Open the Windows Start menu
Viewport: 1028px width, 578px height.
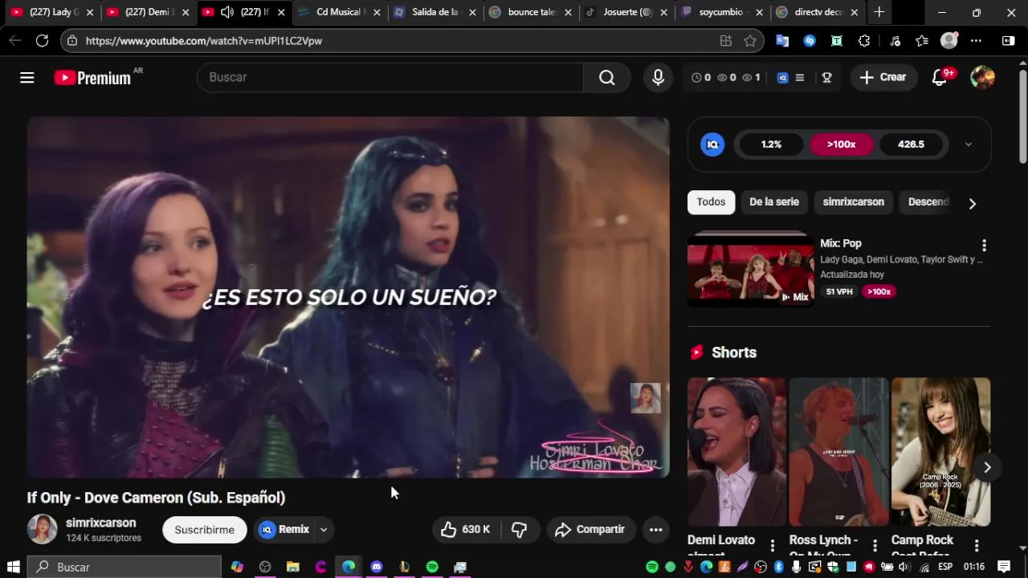pyautogui.click(x=13, y=567)
